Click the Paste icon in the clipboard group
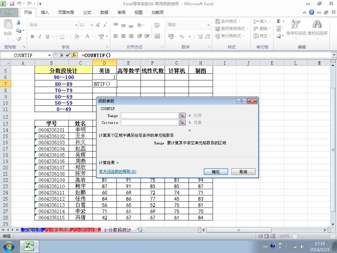Screen dimensions: 337x253 (8, 24)
